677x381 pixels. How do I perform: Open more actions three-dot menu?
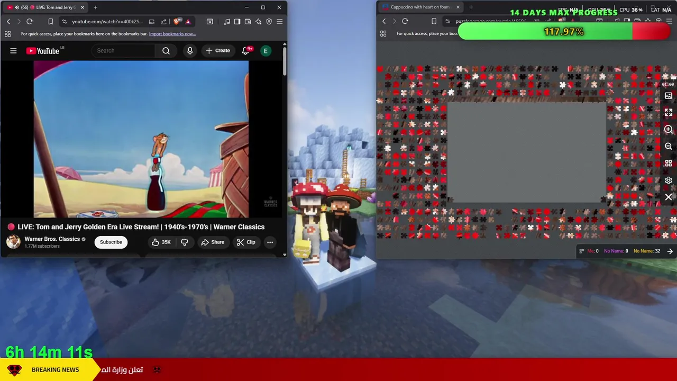pos(270,242)
